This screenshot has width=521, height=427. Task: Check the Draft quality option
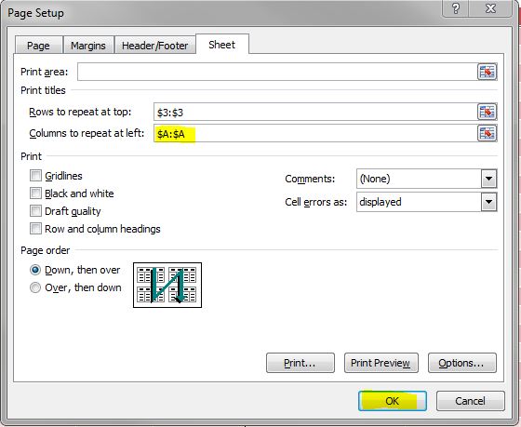(x=35, y=210)
